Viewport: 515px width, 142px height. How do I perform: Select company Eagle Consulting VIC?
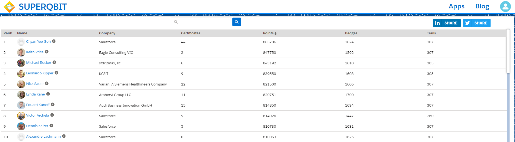[x=116, y=53]
